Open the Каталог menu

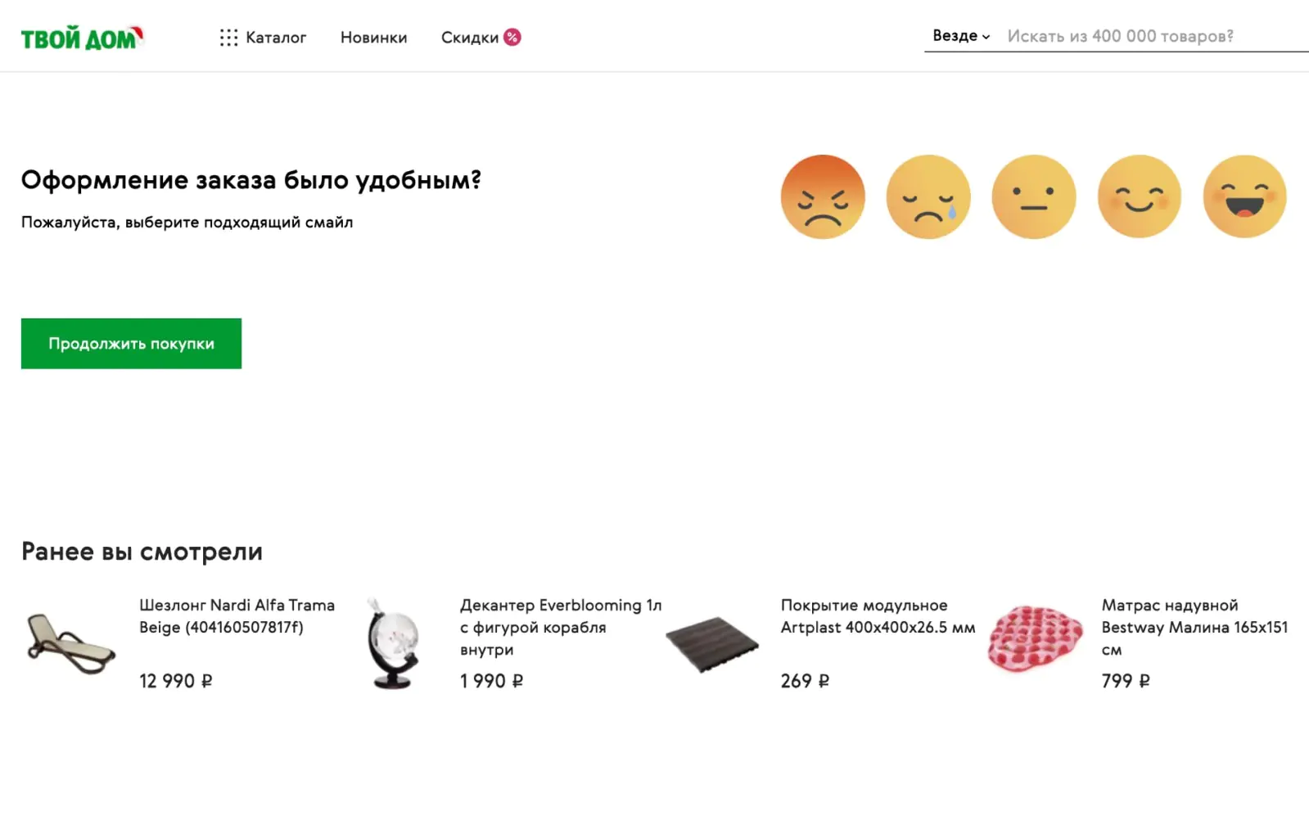coord(276,38)
